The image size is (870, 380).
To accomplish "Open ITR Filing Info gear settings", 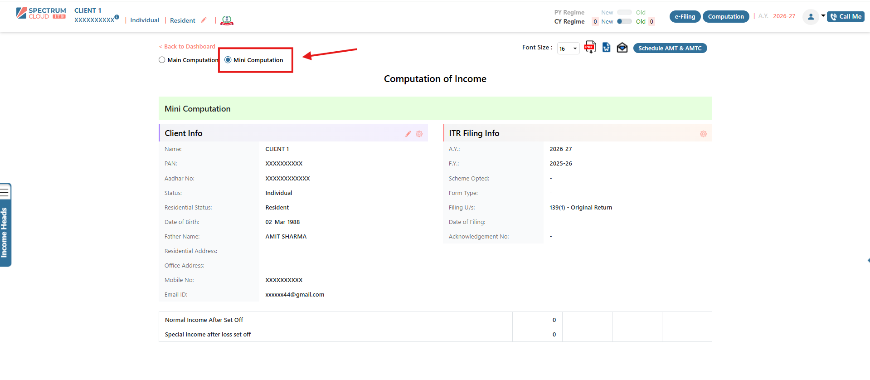I will tap(703, 134).
